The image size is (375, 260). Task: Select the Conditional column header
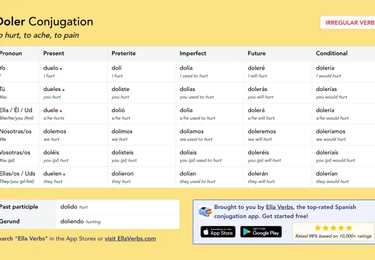pyautogui.click(x=332, y=53)
